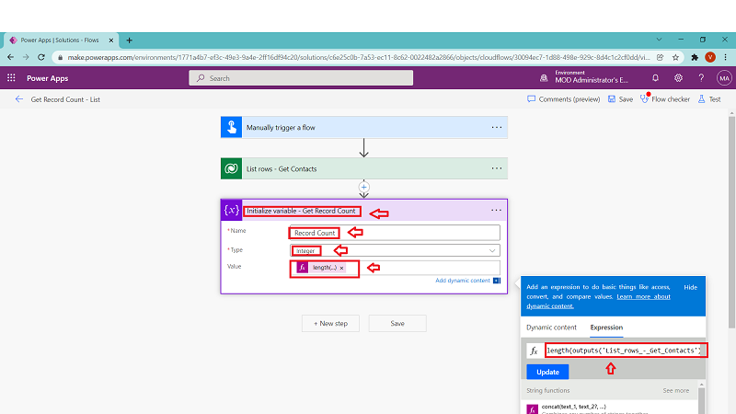Go back using the flow header arrow
This screenshot has width=736, height=414.
pos(18,99)
